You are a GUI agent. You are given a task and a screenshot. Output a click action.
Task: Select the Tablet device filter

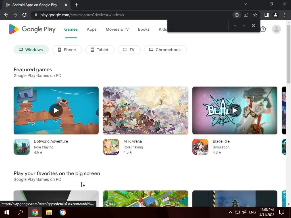[100, 50]
